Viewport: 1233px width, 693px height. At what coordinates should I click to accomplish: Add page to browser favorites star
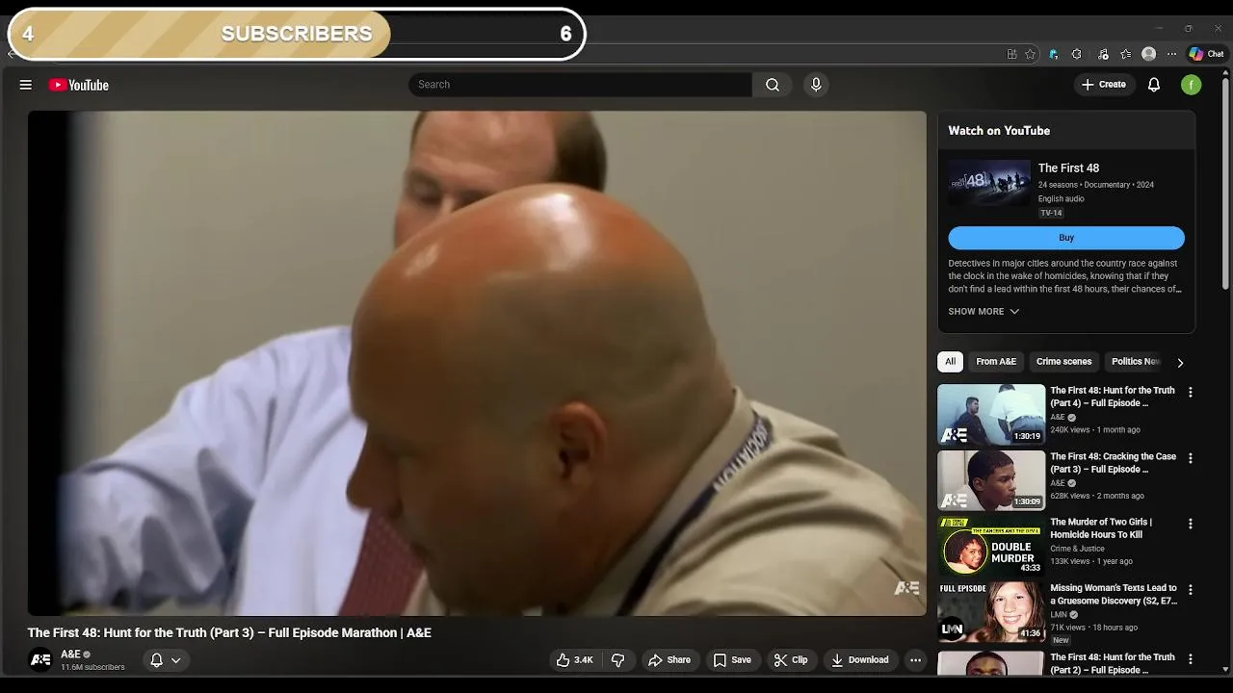point(1030,54)
